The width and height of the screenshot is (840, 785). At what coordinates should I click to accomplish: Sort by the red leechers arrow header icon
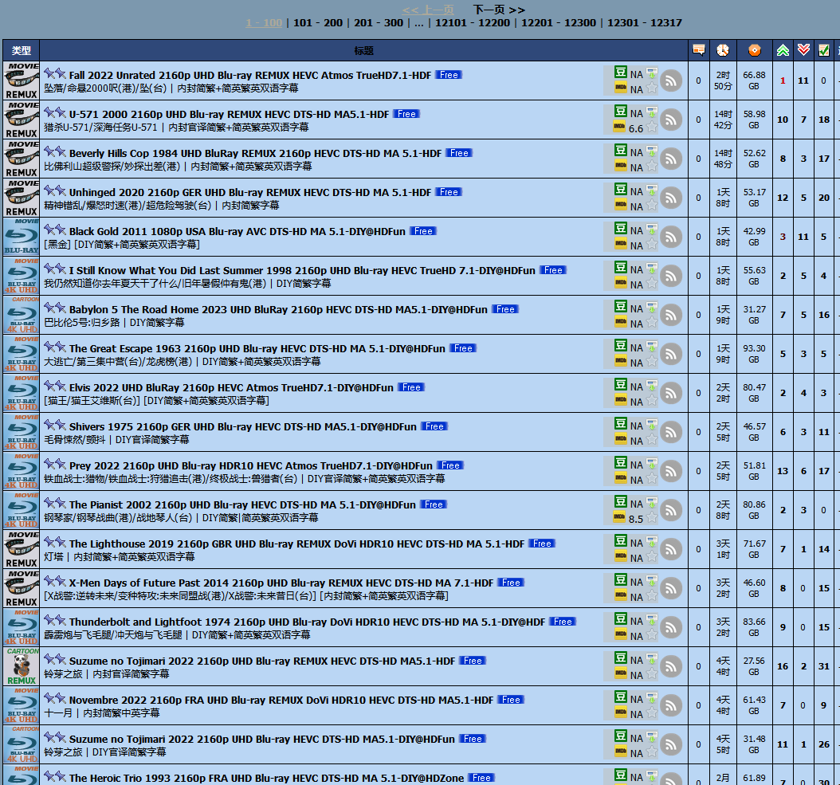coord(803,50)
